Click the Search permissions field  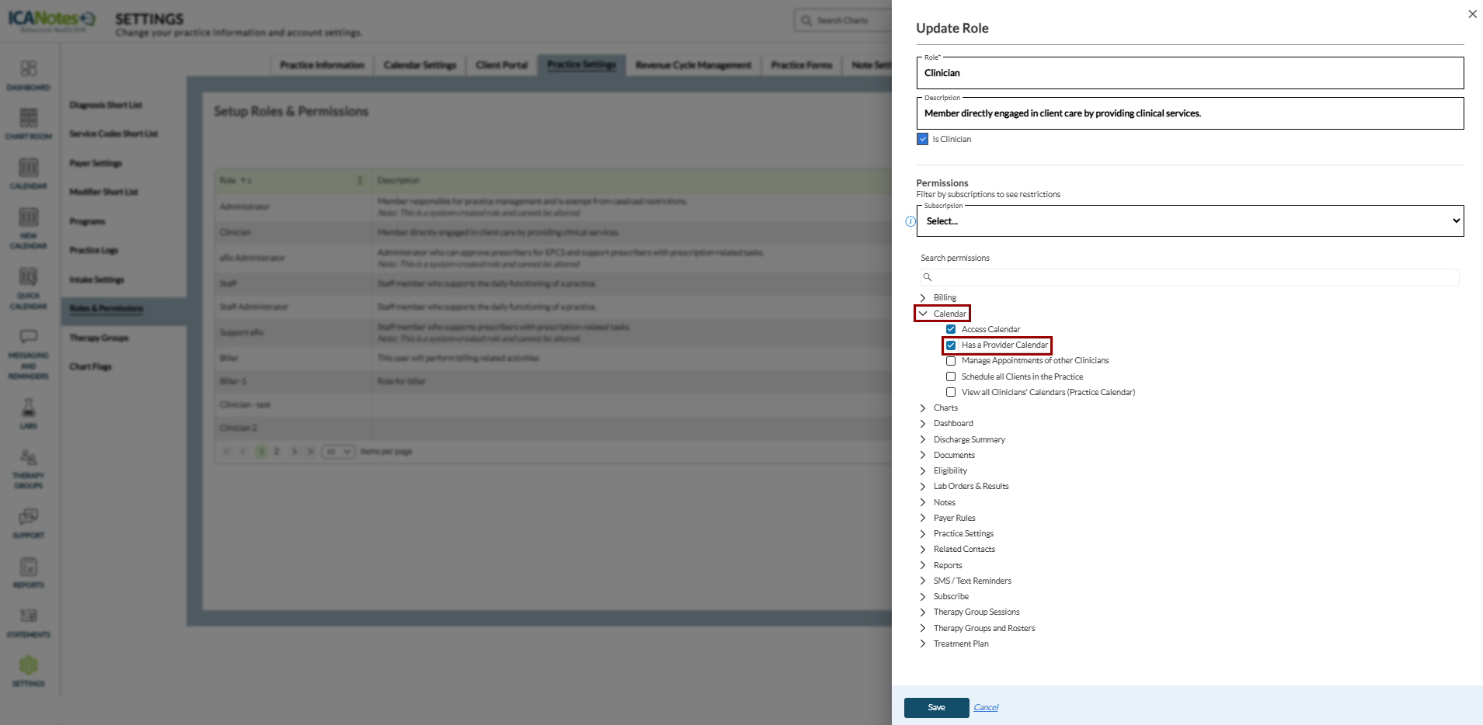click(1189, 277)
